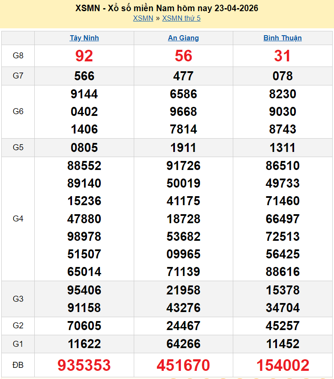Click the ĐB row label
Screen dimensions: 334x379
[18, 365]
